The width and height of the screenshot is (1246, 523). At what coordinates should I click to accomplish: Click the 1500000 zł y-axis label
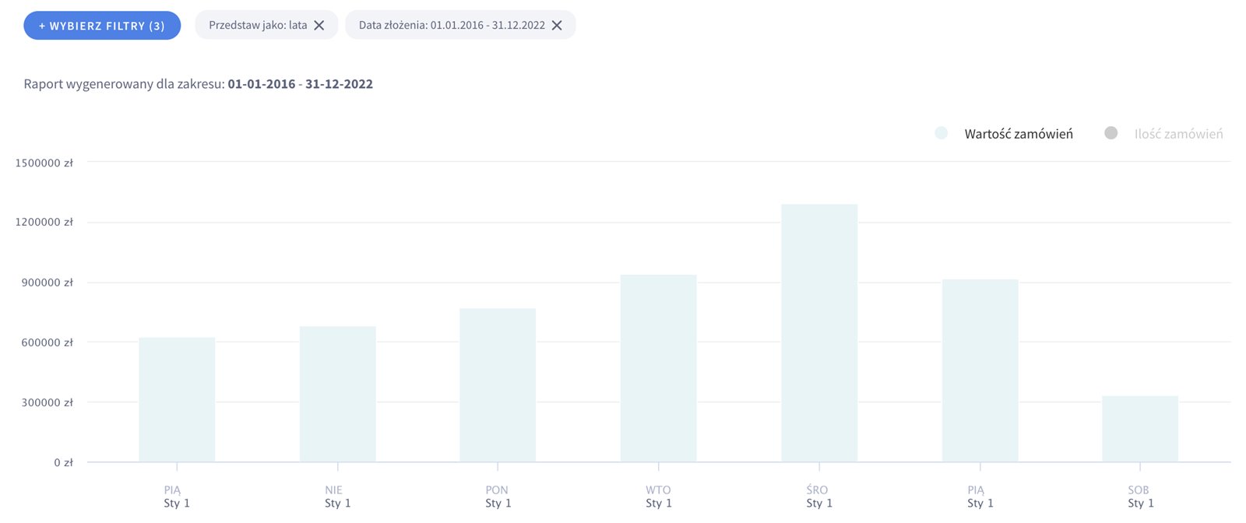click(x=44, y=163)
